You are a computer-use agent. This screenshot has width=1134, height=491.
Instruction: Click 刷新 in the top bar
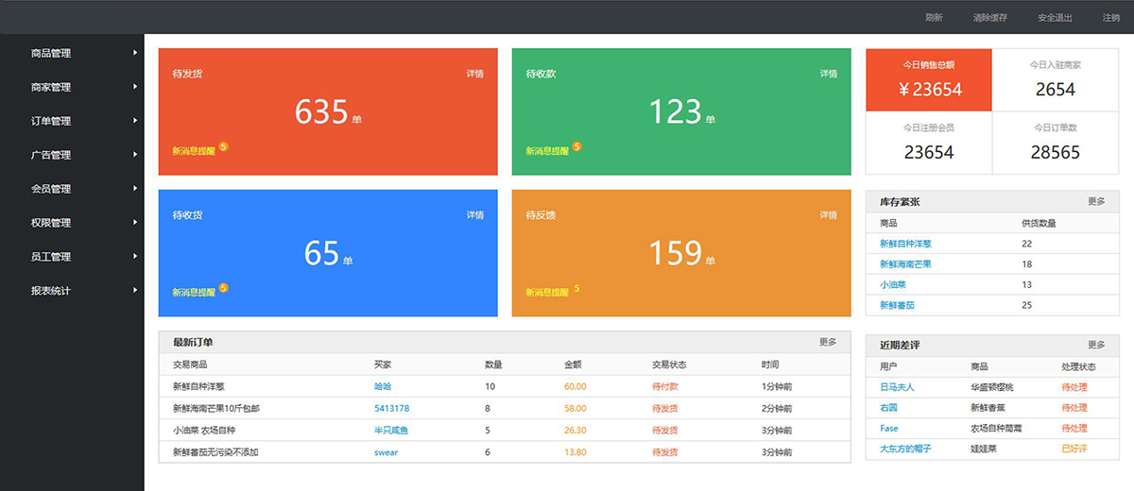pos(934,18)
